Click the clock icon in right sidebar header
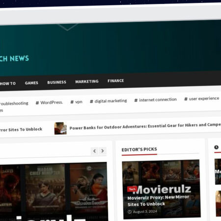Viewport: 221px width, 221px height. pos(217,147)
